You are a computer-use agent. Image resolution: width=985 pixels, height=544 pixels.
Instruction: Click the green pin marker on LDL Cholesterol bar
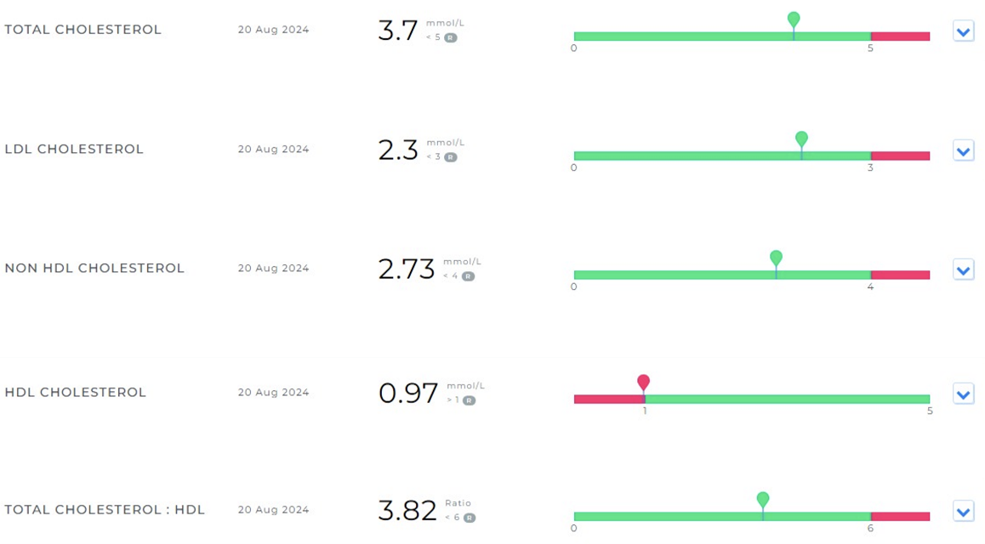[x=801, y=139]
